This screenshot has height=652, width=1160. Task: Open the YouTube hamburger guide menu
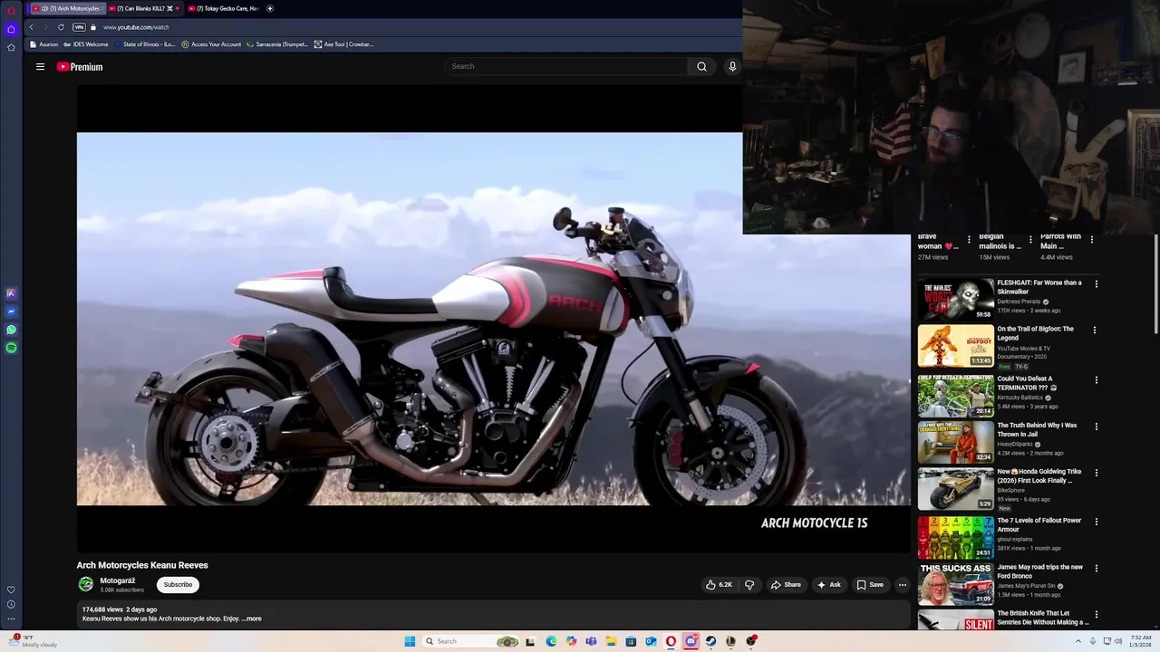pos(40,66)
